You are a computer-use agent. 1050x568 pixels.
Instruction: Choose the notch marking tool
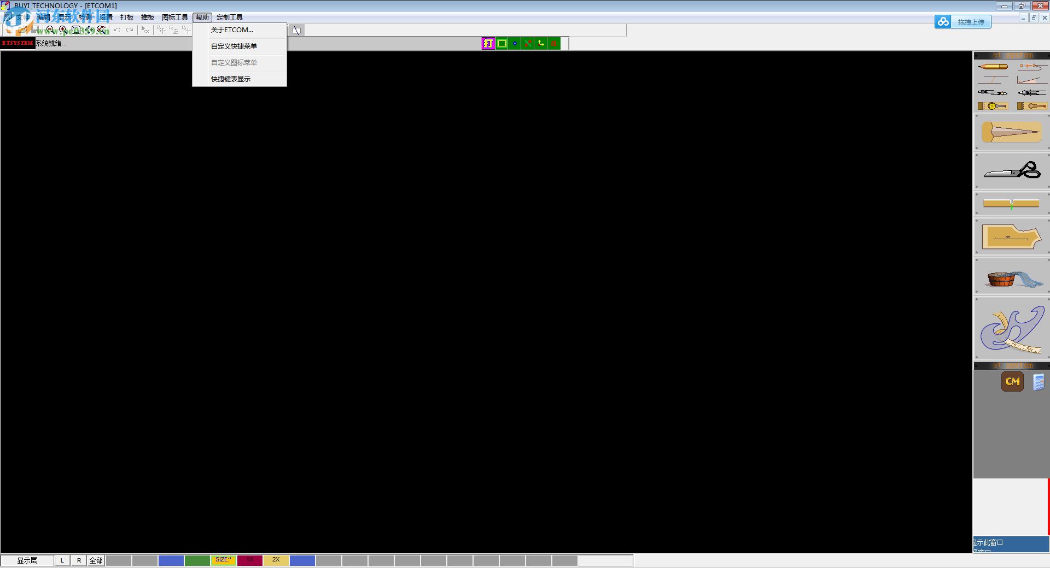[x=1012, y=204]
